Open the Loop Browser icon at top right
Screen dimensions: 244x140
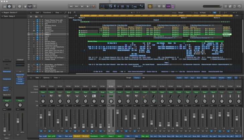click(234, 6)
